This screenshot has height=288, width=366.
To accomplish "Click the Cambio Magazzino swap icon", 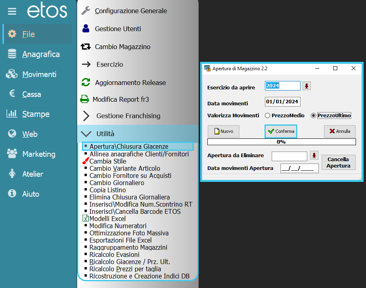I will point(86,47).
